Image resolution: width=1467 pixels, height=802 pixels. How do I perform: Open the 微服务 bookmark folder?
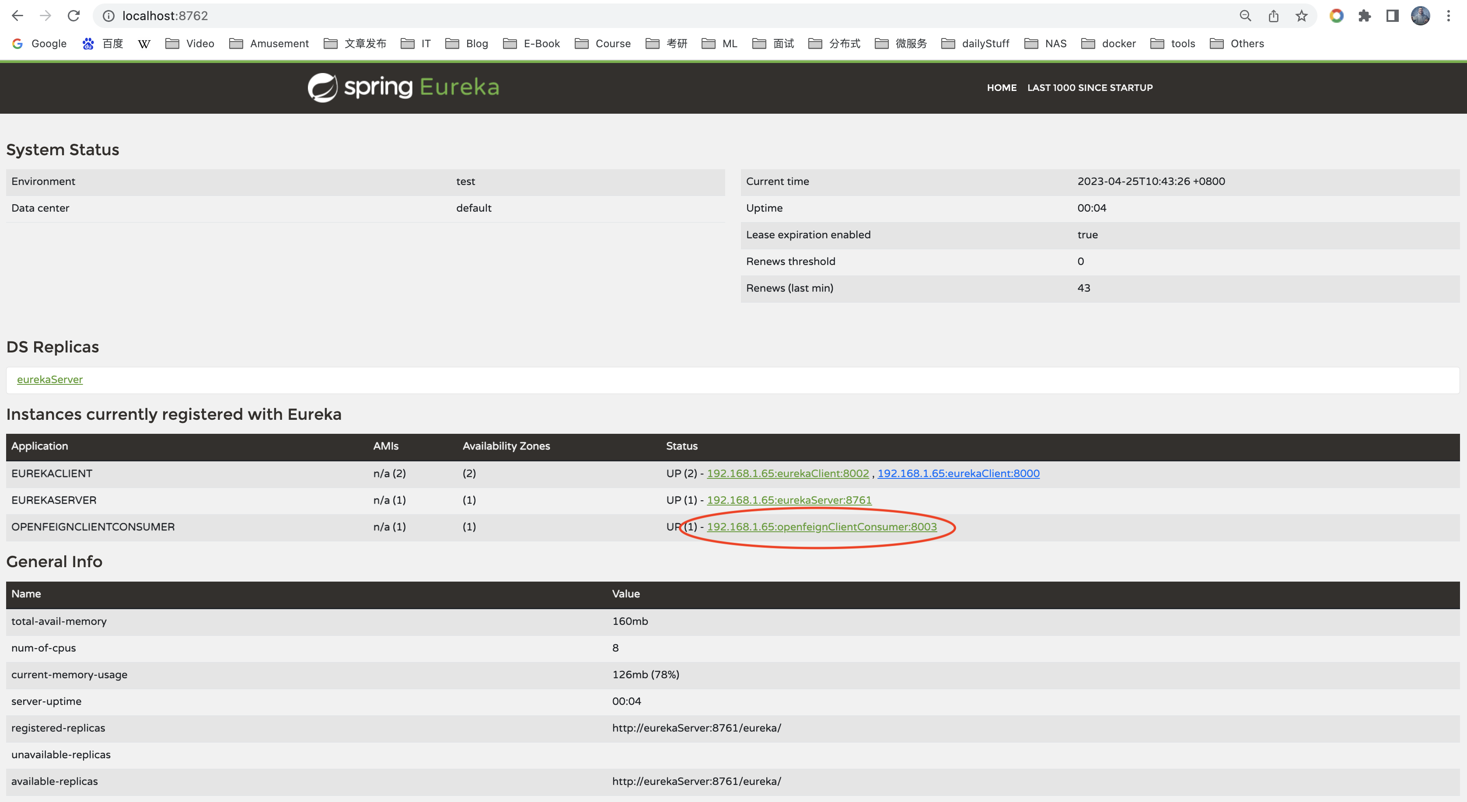900,44
